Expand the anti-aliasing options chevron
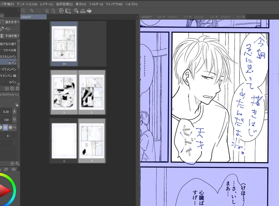This screenshot has width=279, height=206. [15, 127]
